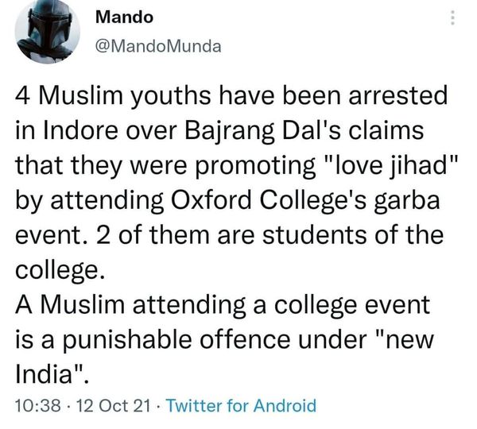The width and height of the screenshot is (477, 429).
Task: Click the final word "India" in the tweet
Action: tap(48, 373)
